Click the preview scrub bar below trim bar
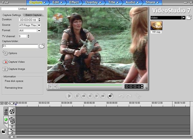 coord(91,88)
